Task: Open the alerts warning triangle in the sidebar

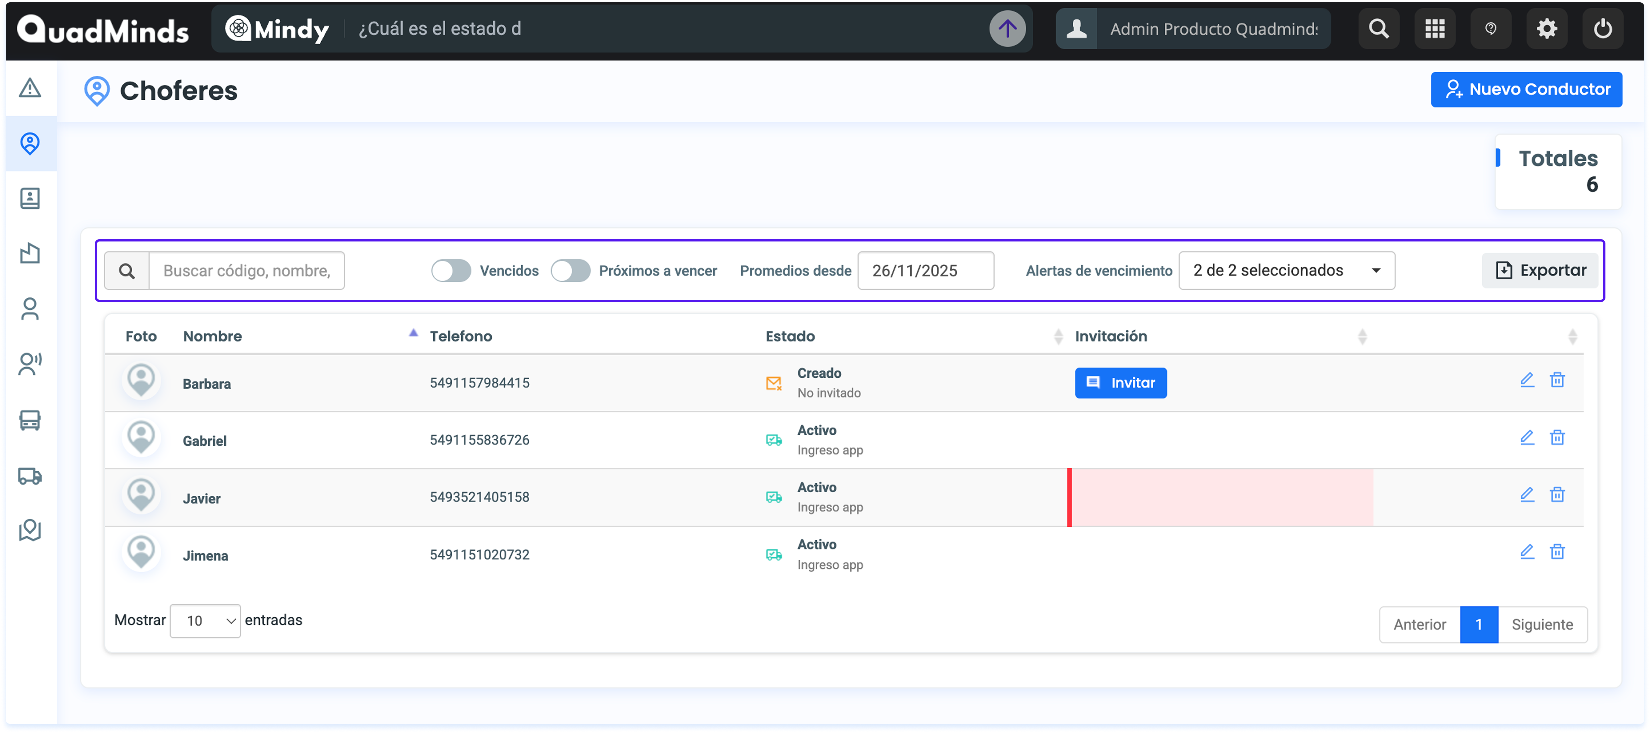Action: pos(29,88)
